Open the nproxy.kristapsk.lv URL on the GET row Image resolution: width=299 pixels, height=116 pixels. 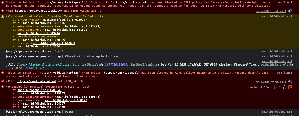[x=38, y=11]
